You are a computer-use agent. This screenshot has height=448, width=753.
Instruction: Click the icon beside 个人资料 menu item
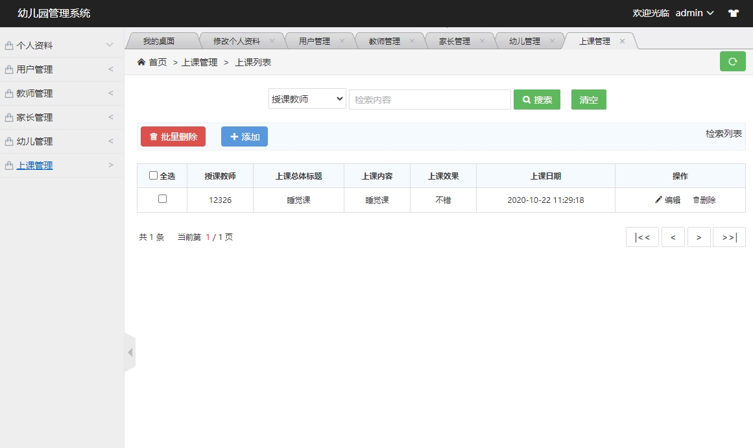pyautogui.click(x=10, y=45)
